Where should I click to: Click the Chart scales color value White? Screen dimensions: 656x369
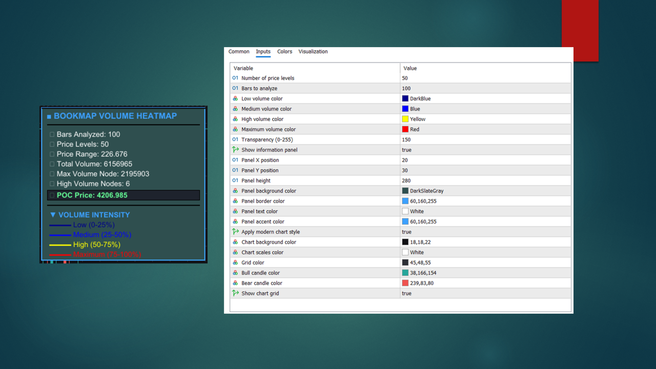(x=417, y=252)
